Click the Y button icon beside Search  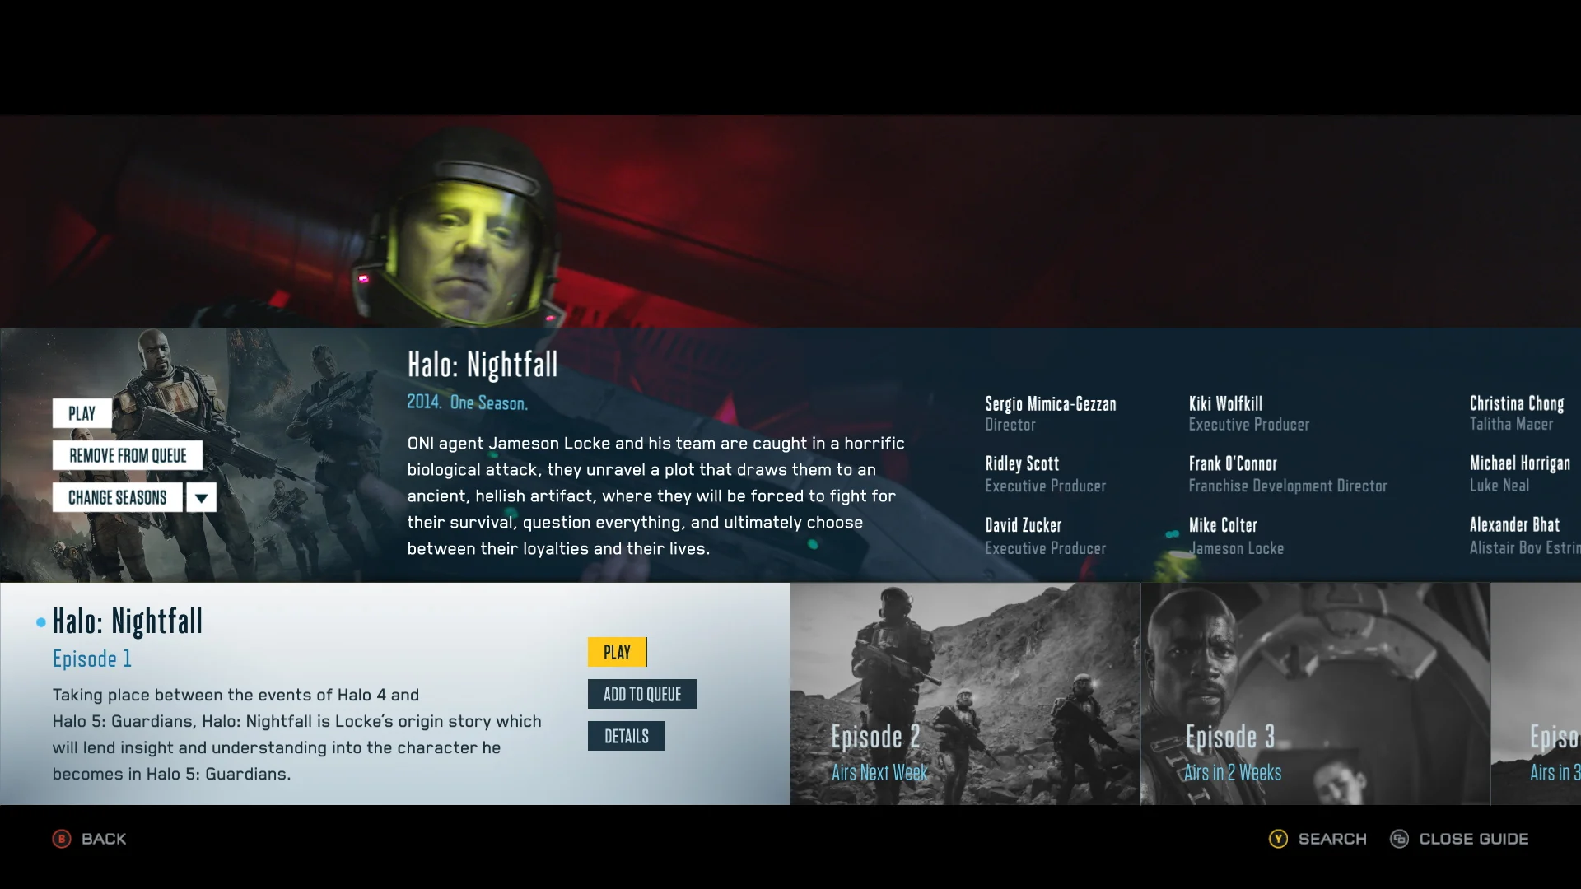click(1278, 839)
